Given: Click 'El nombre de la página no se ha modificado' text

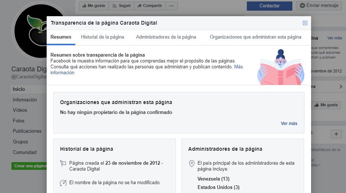Looking at the screenshot, I should coord(114,183).
